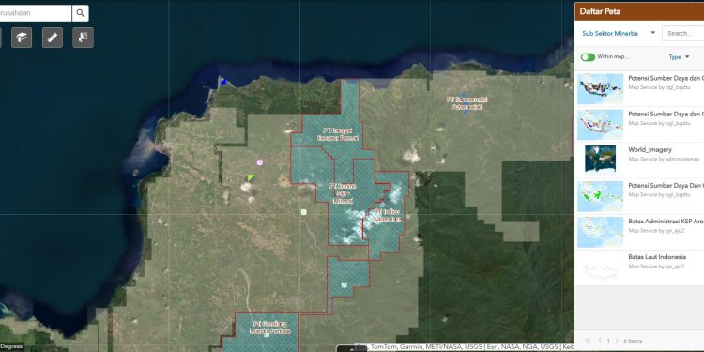The width and height of the screenshot is (704, 352).
Task: Open Batas Administrasi KSP thumbnail
Action: [601, 232]
